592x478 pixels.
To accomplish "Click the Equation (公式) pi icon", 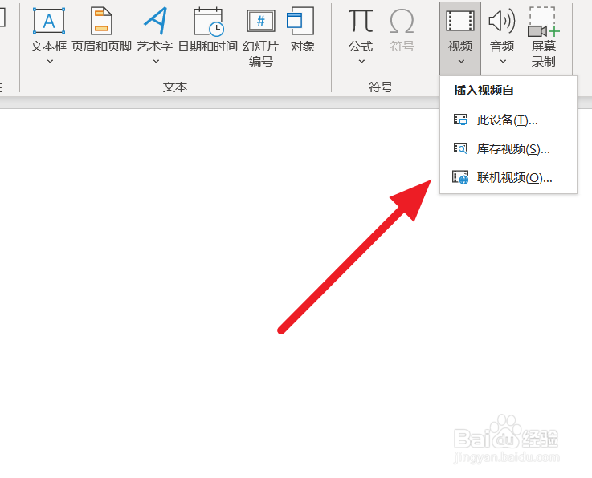I will tap(361, 21).
